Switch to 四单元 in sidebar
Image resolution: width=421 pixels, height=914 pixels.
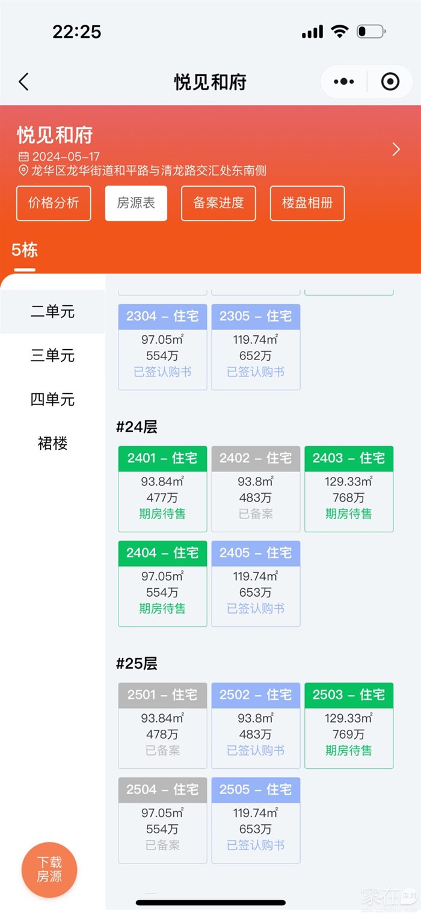point(53,399)
